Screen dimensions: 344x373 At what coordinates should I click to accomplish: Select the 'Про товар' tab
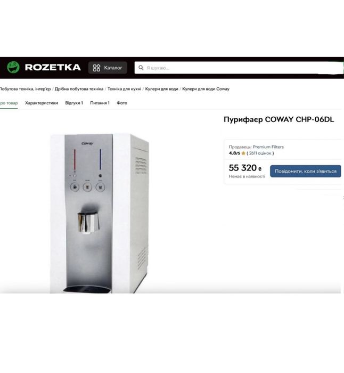click(x=9, y=103)
